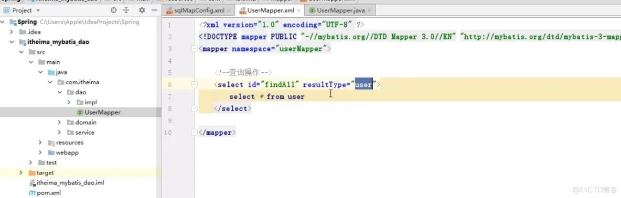621x198 pixels.
Task: Expand the webapp folder
Action: 40,152
